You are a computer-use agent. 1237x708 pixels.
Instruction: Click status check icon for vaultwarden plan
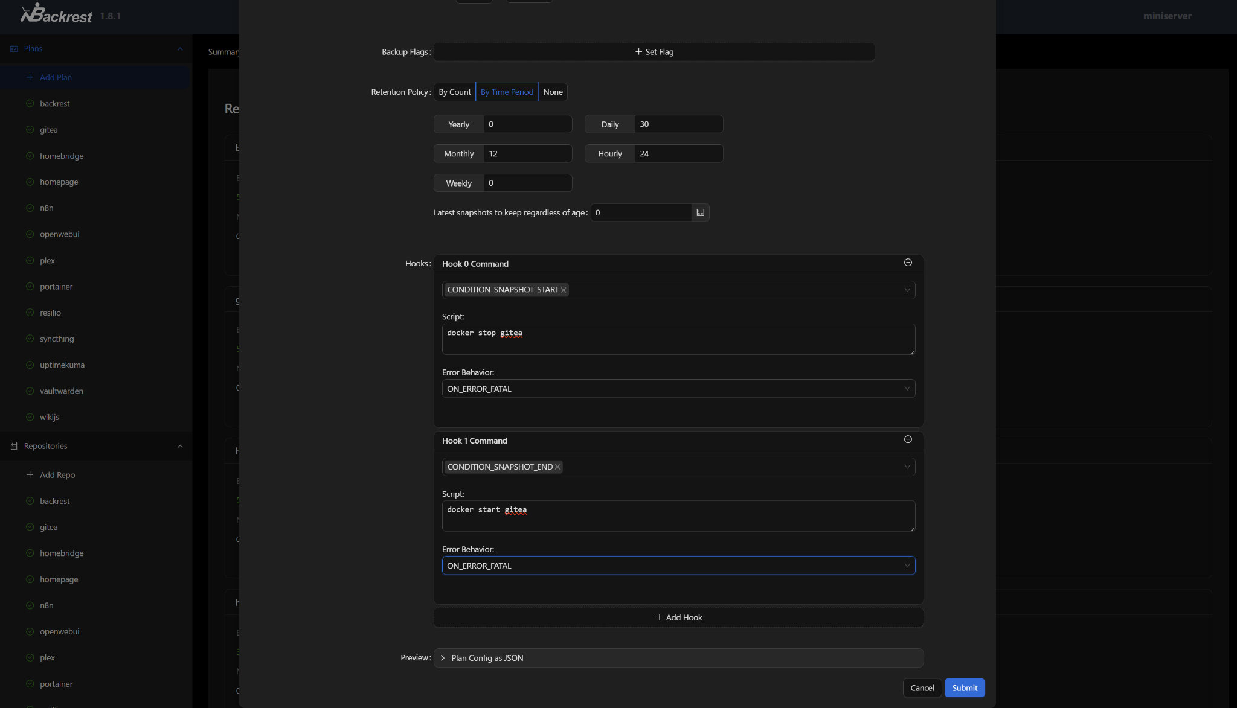(x=30, y=391)
